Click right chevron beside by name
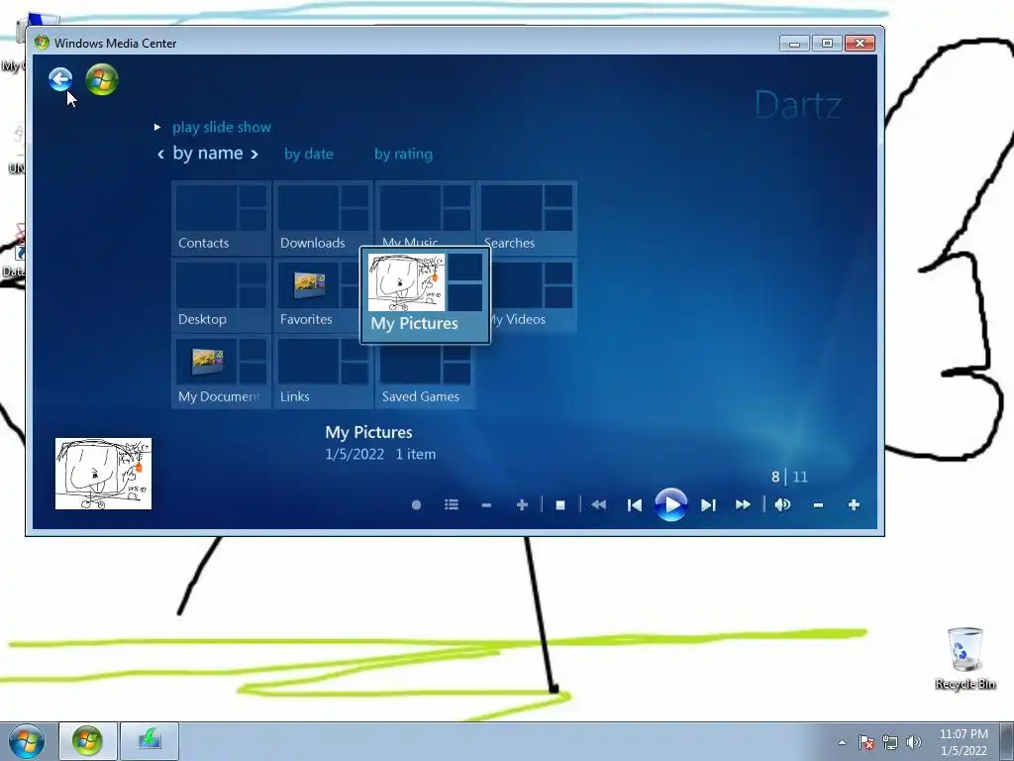The width and height of the screenshot is (1014, 761). tap(254, 154)
